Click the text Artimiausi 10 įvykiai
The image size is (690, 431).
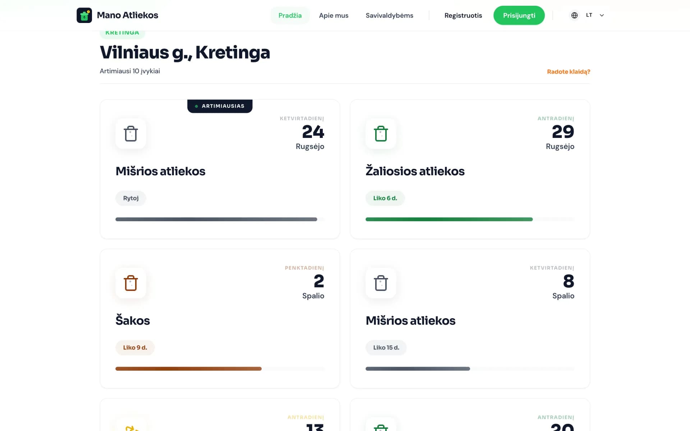(x=130, y=71)
